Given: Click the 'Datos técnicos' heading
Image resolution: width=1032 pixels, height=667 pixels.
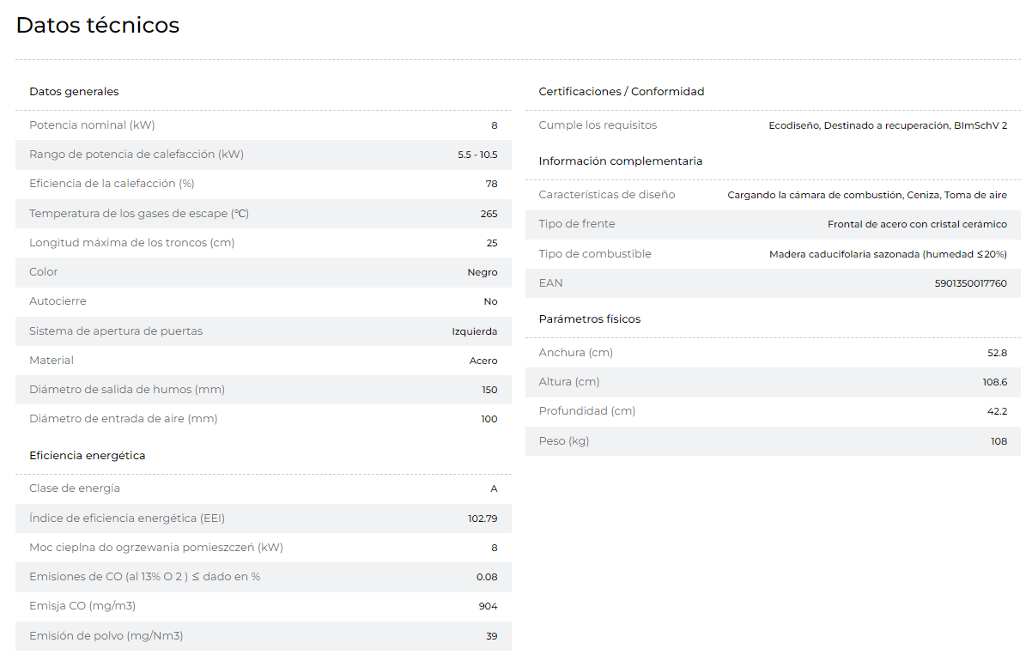Looking at the screenshot, I should (98, 26).
